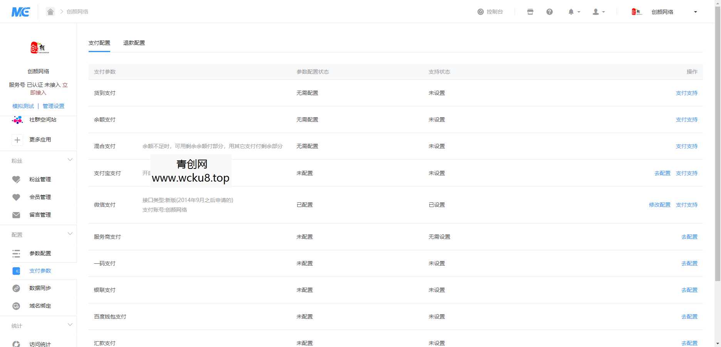
Task: Click the home icon in breadcrumb
Action: tap(50, 12)
